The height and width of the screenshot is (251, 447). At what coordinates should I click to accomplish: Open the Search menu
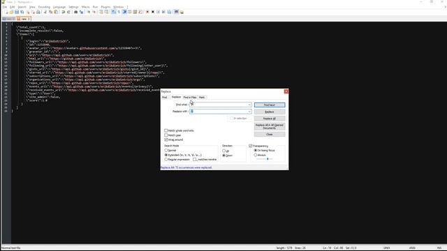tap(22, 7)
